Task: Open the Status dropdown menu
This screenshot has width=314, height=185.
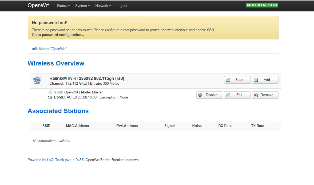Action: [63, 6]
